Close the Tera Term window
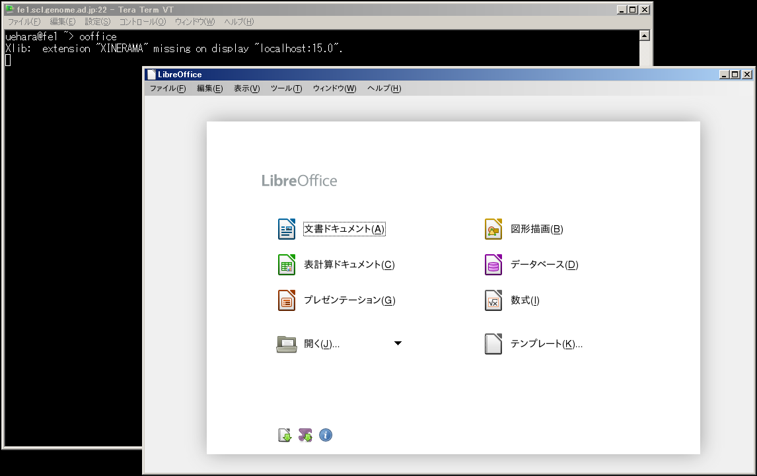 [x=645, y=10]
